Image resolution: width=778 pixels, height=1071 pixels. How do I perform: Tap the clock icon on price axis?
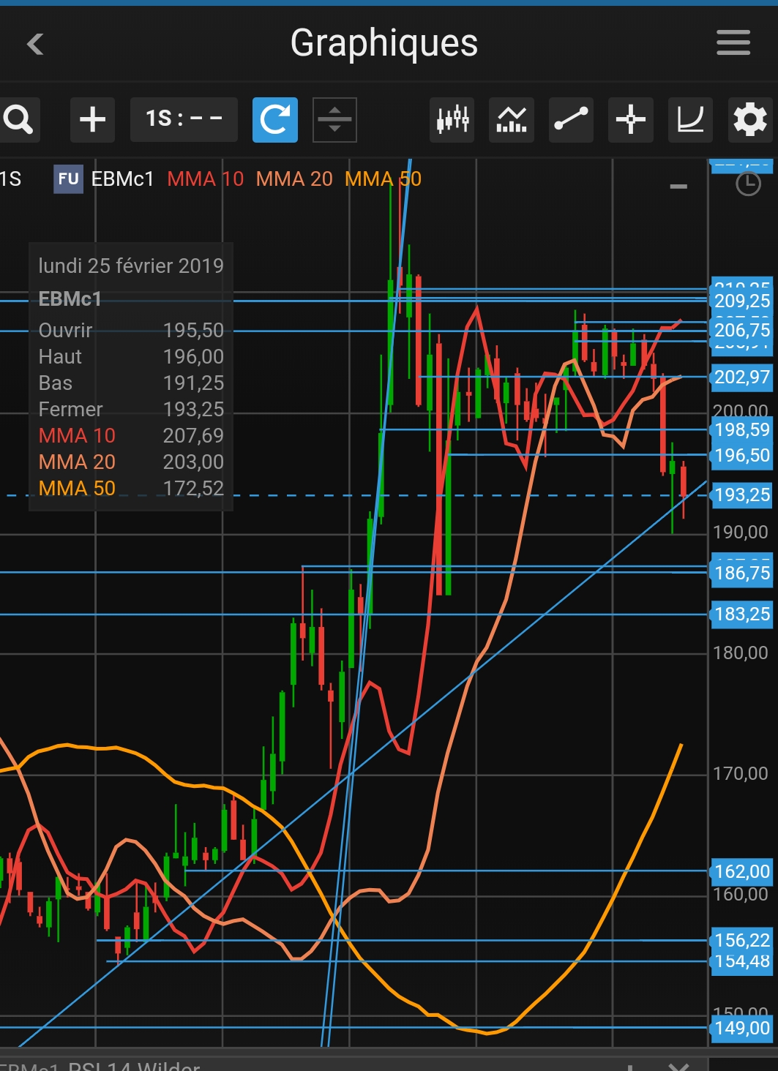click(x=747, y=184)
